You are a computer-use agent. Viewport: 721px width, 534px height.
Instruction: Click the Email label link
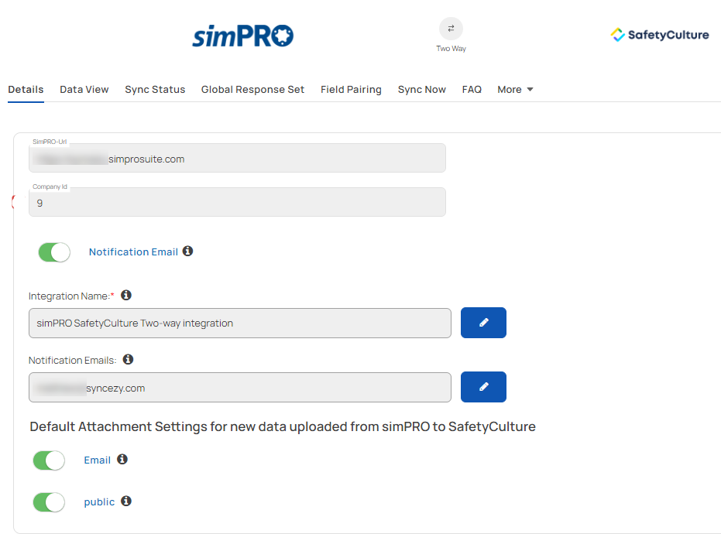tap(97, 460)
